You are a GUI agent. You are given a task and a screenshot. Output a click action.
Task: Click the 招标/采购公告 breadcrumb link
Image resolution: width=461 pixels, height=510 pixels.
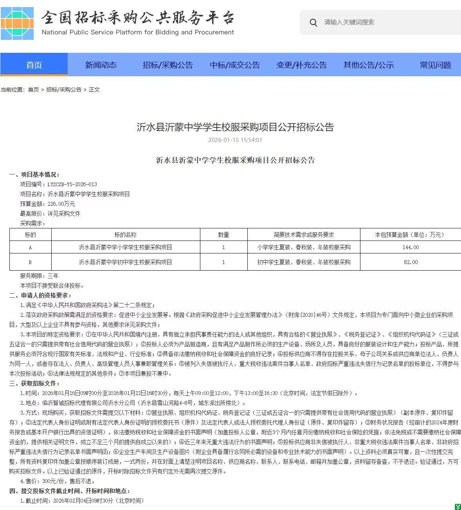[x=64, y=90]
